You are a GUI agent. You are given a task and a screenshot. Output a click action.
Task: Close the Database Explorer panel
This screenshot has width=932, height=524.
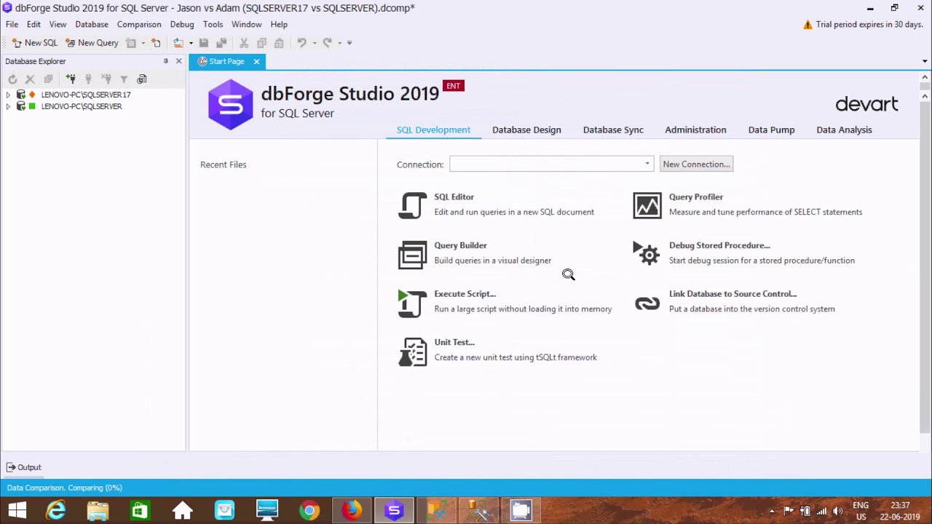(178, 61)
